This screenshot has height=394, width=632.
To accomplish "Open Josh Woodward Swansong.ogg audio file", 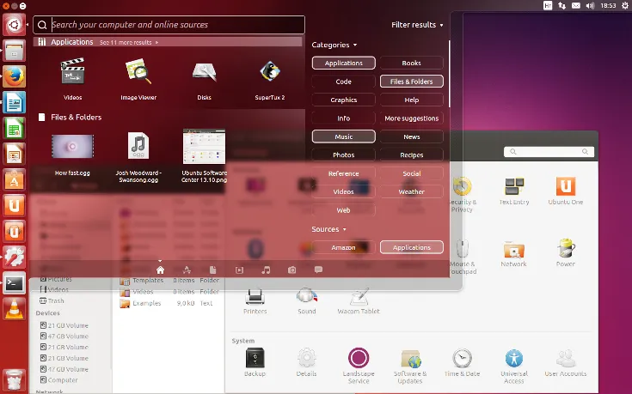I will [x=138, y=148].
